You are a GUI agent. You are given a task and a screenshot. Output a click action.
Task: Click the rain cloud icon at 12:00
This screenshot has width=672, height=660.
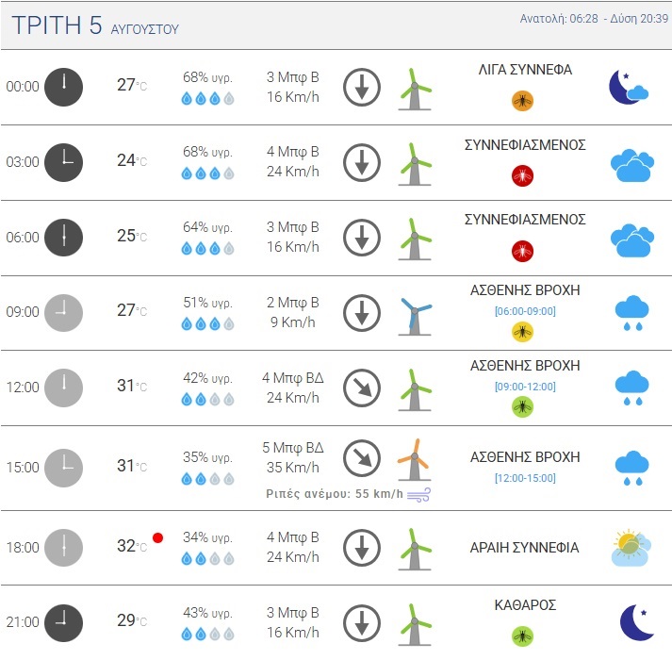coord(631,388)
